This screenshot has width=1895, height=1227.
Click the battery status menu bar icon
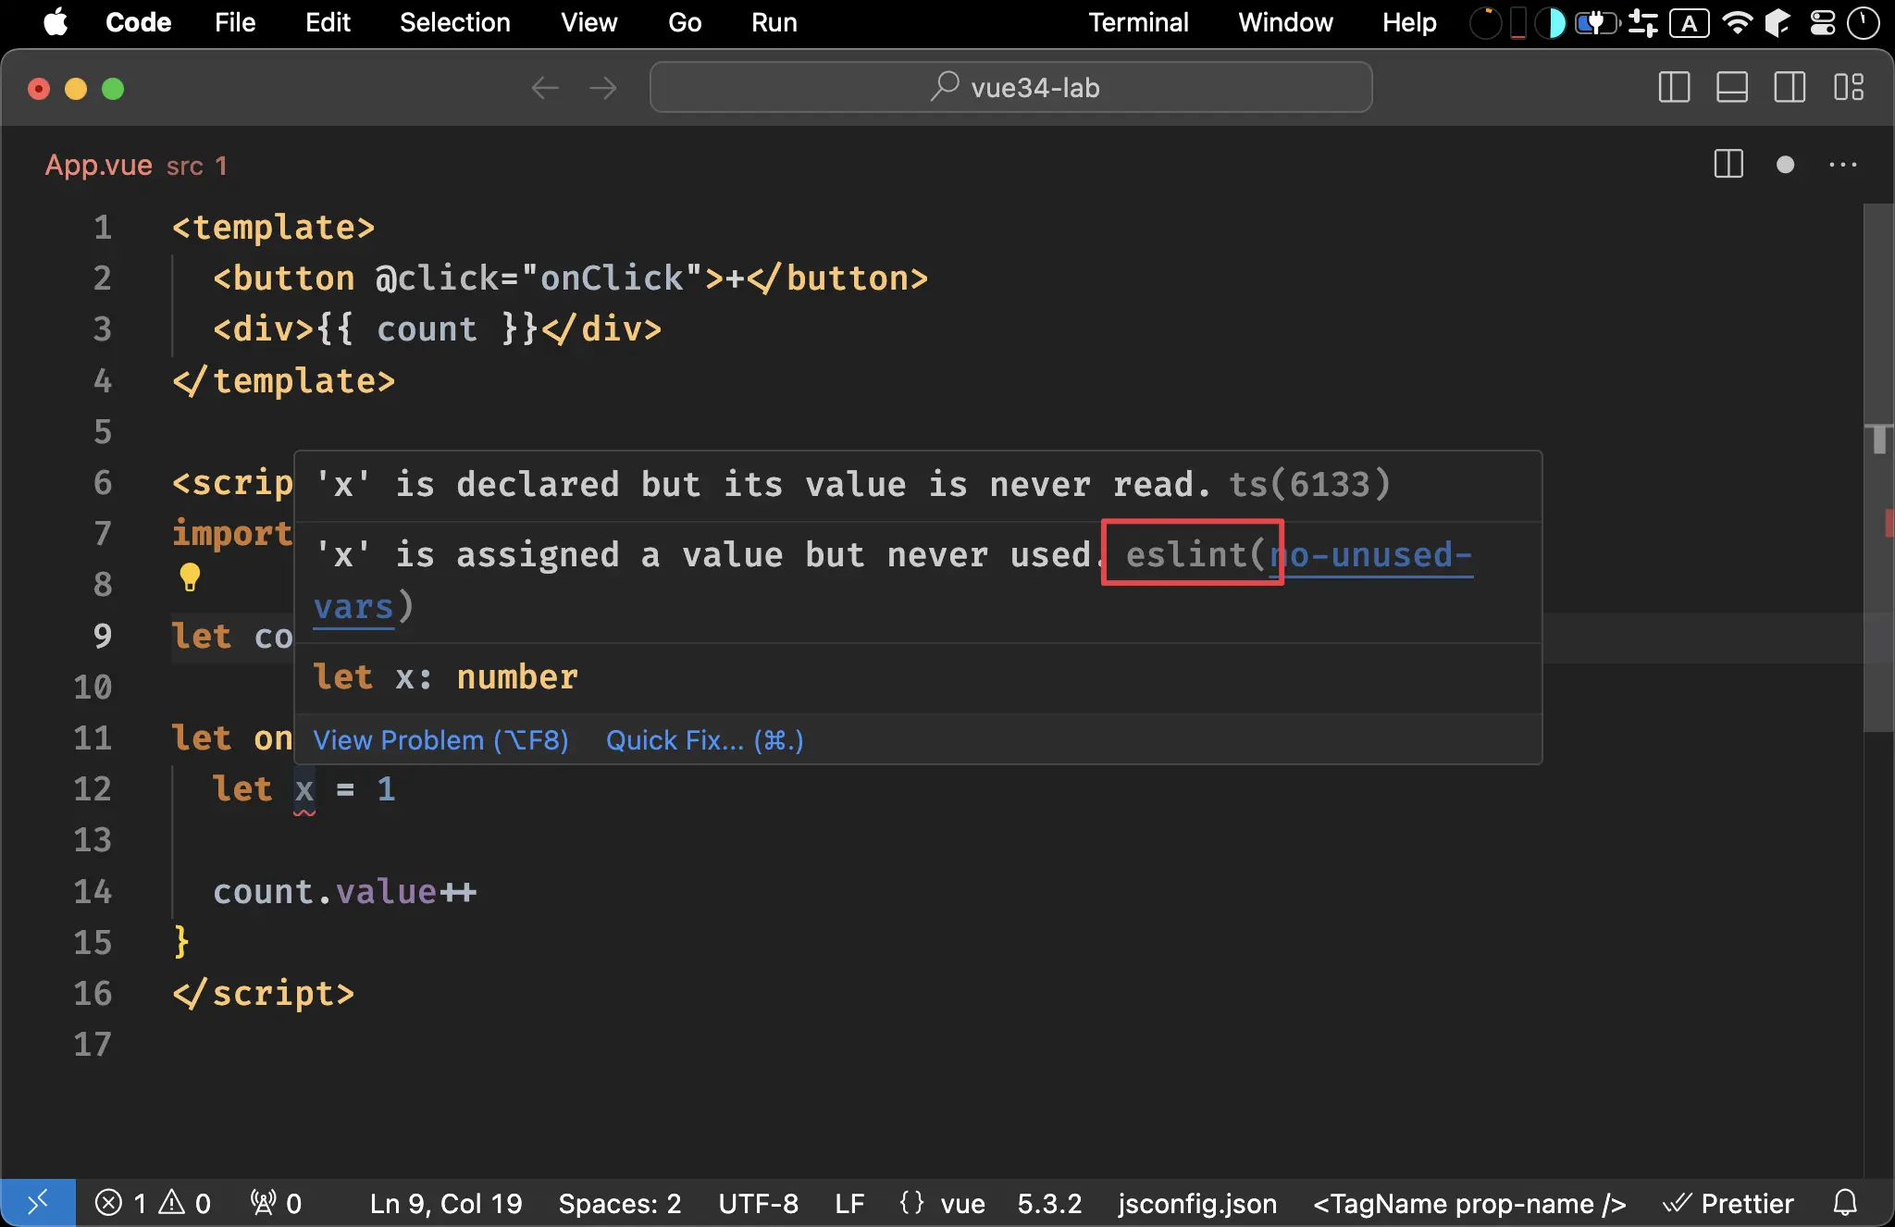click(x=1599, y=22)
